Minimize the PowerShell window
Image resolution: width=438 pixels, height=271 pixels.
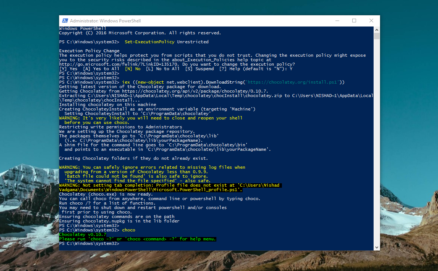click(337, 21)
